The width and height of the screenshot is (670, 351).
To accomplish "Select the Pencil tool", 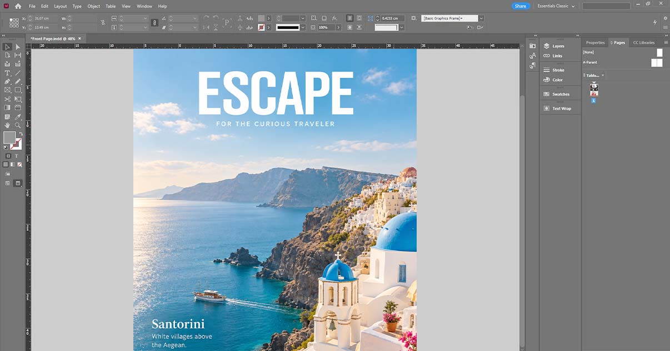I will [18, 82].
